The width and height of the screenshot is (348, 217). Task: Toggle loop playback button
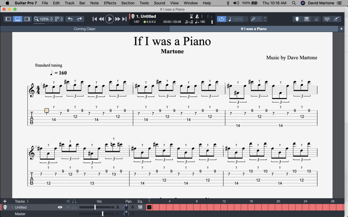(x=221, y=19)
